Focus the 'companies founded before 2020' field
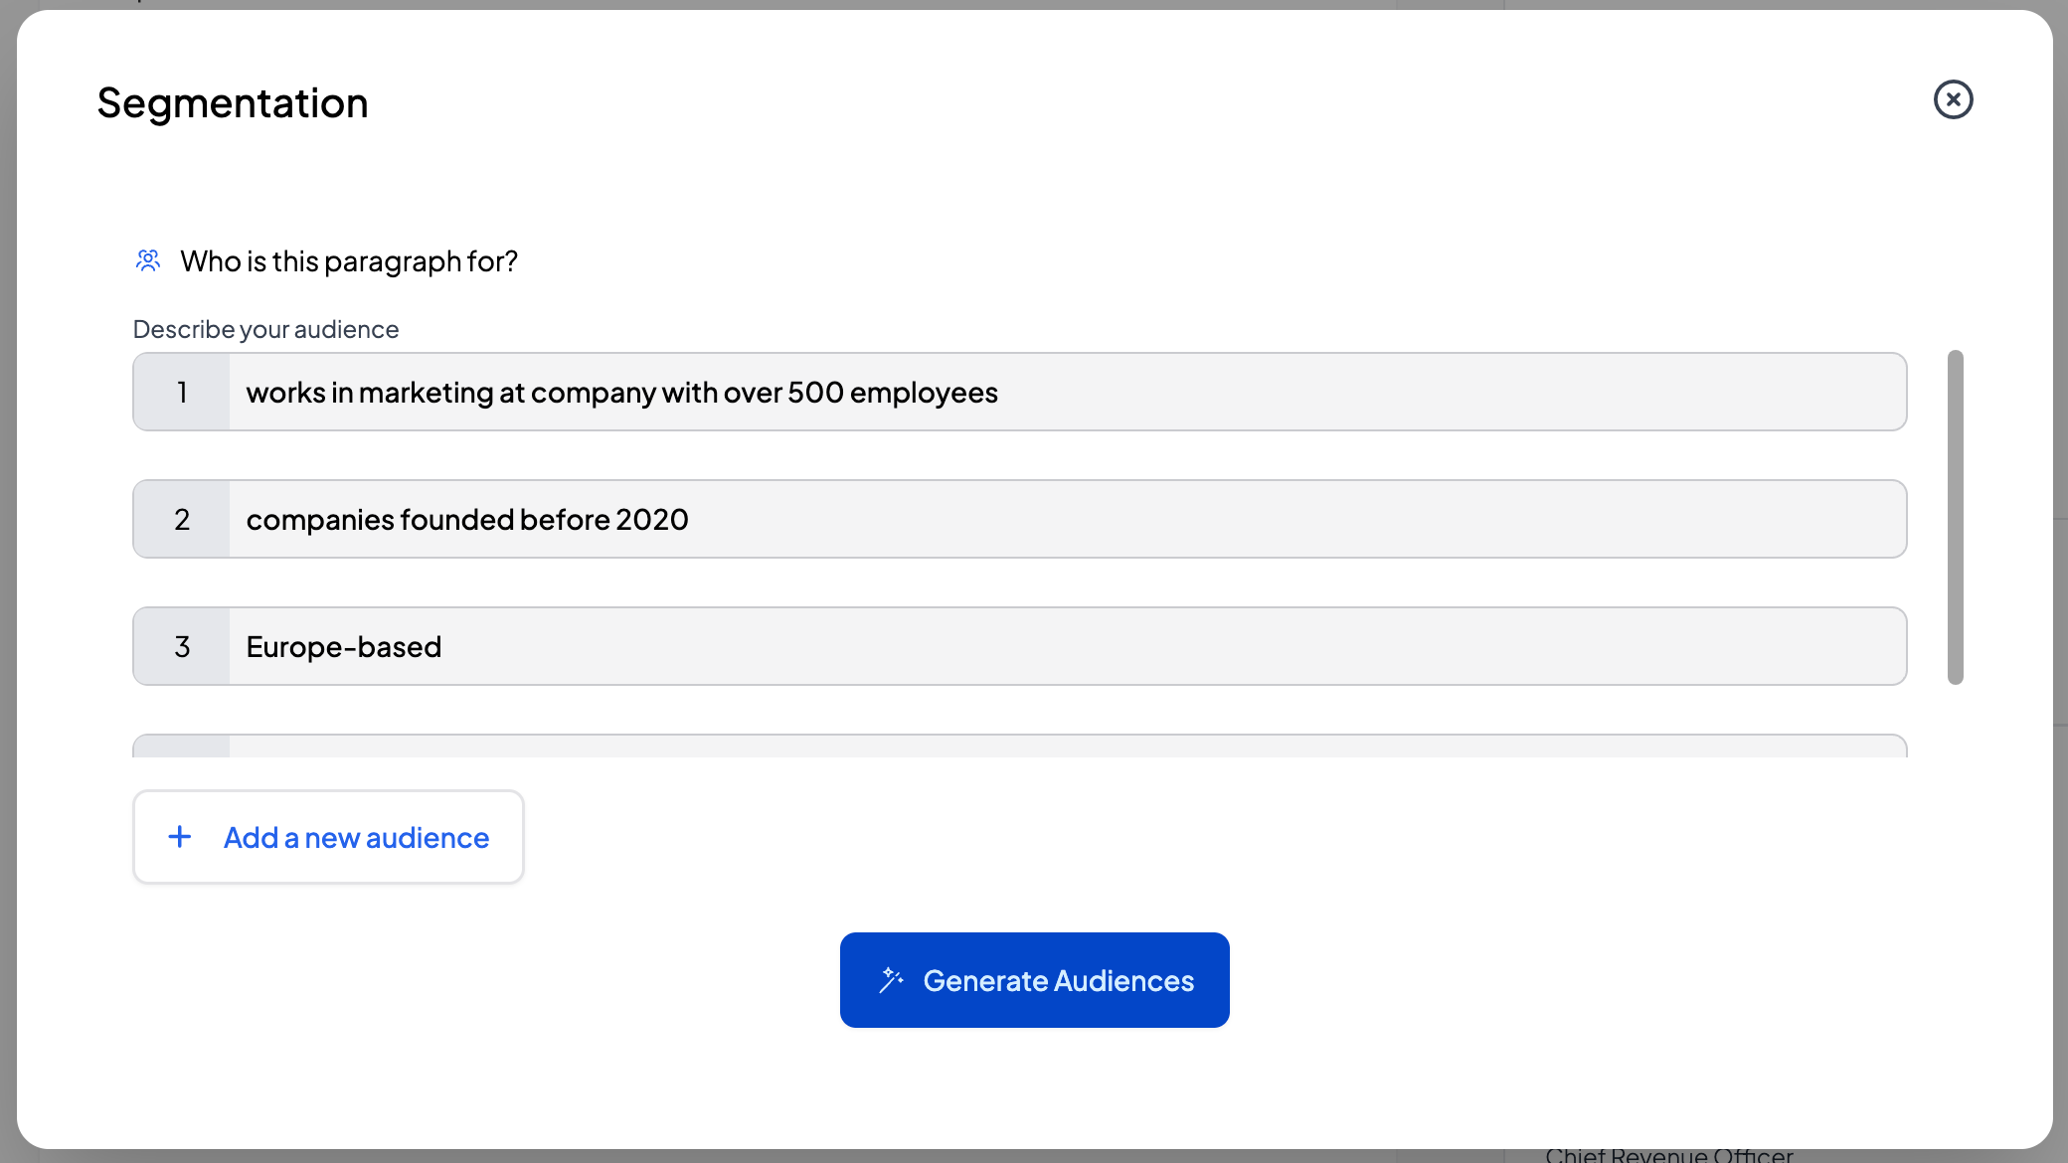This screenshot has height=1163, width=2068. 1064,520
